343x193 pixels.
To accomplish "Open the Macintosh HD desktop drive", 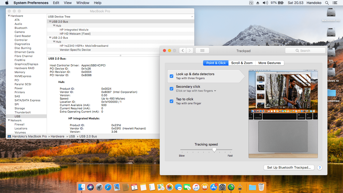I will click(x=331, y=15).
